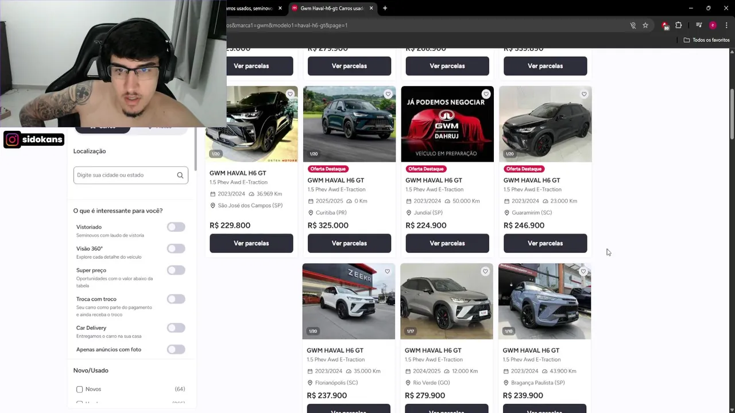Image resolution: width=735 pixels, height=413 pixels.
Task: Close the Gwm Haval-h6-gt tab
Action: pyautogui.click(x=372, y=8)
